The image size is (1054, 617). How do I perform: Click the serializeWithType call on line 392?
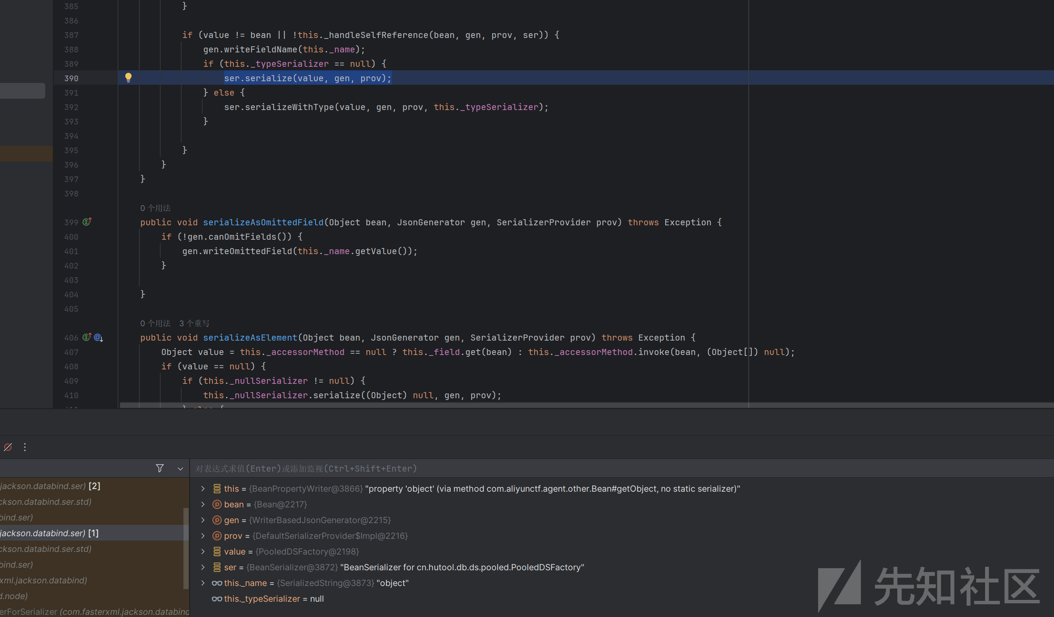386,107
